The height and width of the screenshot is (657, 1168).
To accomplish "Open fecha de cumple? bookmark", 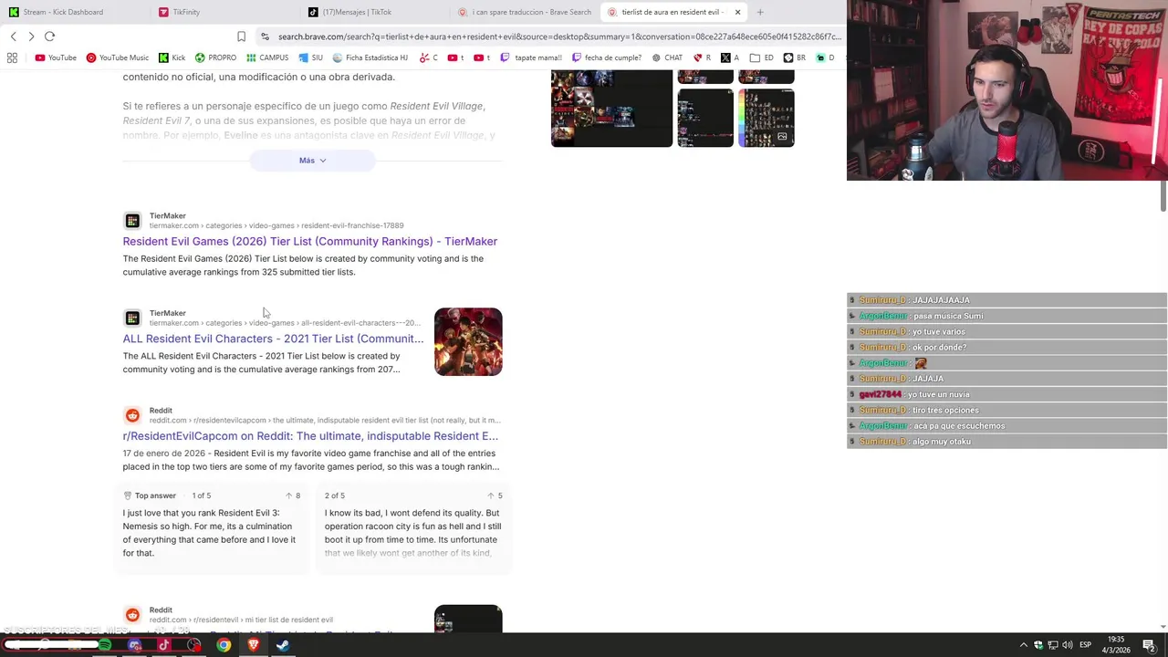I will (x=606, y=57).
